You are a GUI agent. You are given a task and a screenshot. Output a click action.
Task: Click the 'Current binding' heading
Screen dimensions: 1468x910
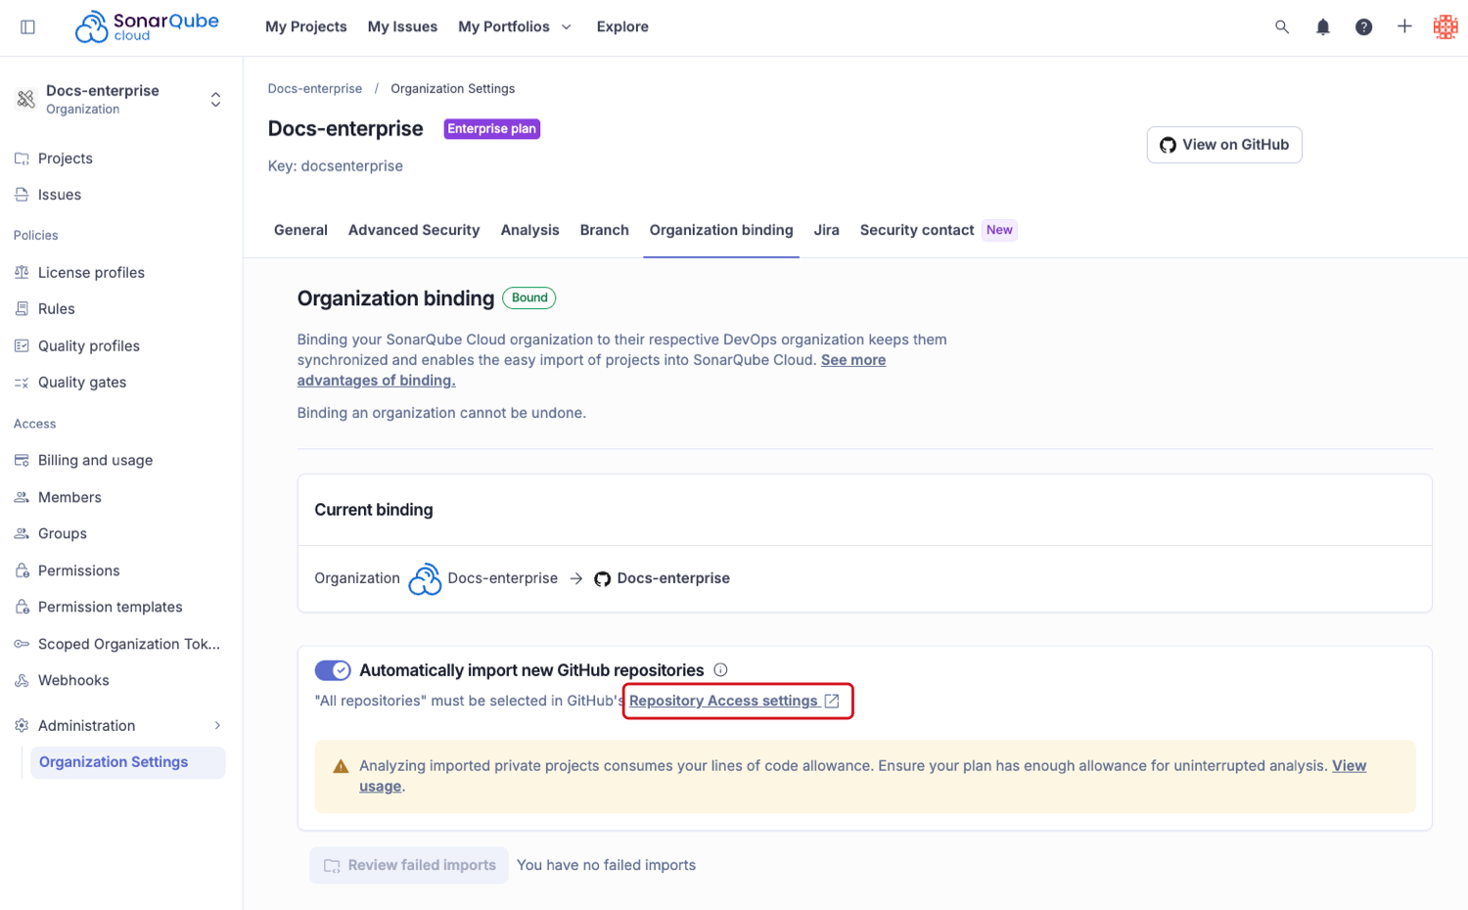click(x=374, y=510)
